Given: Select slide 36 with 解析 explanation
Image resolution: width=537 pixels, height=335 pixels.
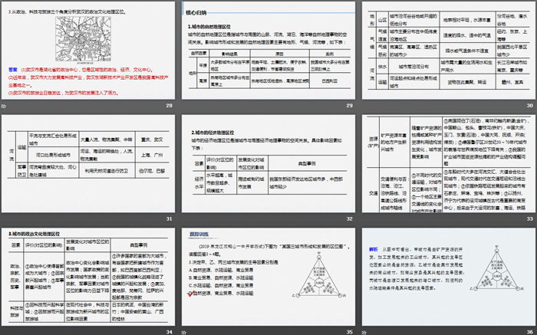Looking at the screenshot, I should click(x=449, y=276).
